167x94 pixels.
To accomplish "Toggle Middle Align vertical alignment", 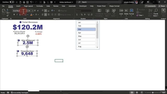I will 45,10.
